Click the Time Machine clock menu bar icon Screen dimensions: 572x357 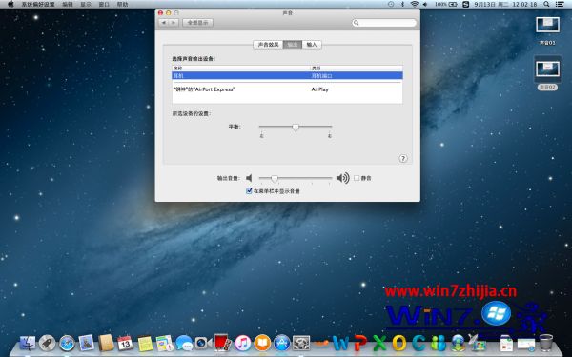tap(391, 4)
